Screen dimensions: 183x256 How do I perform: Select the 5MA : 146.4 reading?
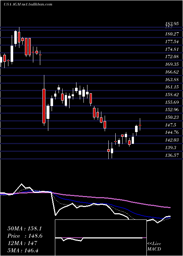coord(23,251)
